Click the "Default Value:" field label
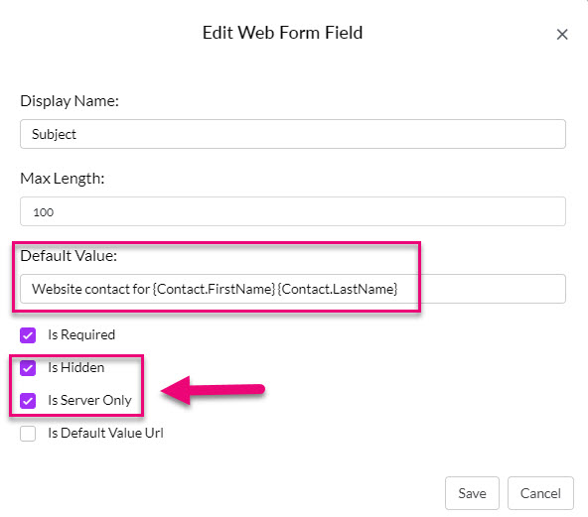The width and height of the screenshot is (588, 517). pyautogui.click(x=69, y=255)
